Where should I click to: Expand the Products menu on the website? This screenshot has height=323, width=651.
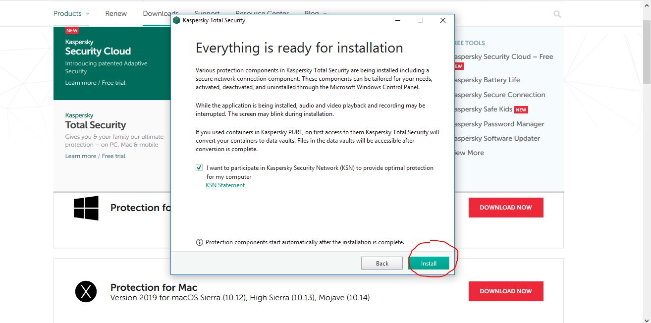72,13
